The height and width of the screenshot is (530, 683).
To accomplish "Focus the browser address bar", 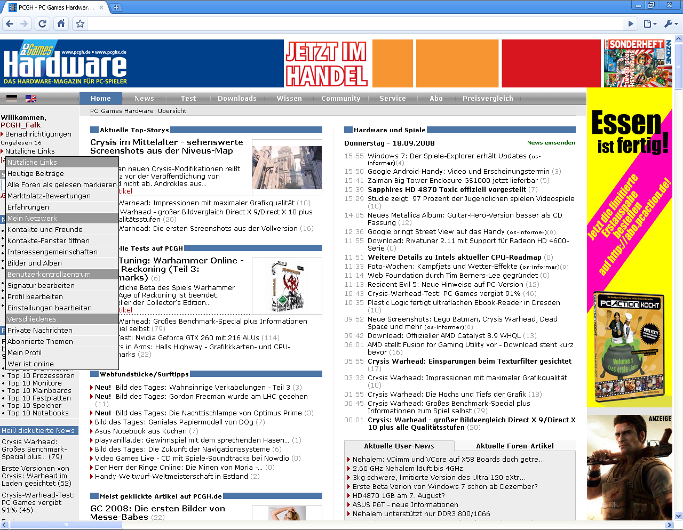I will (355, 23).
